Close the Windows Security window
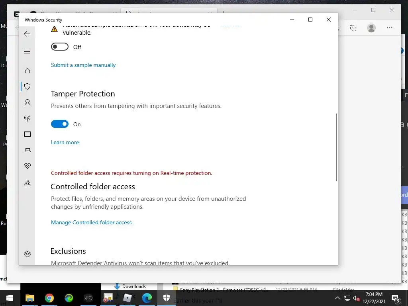 329,20
